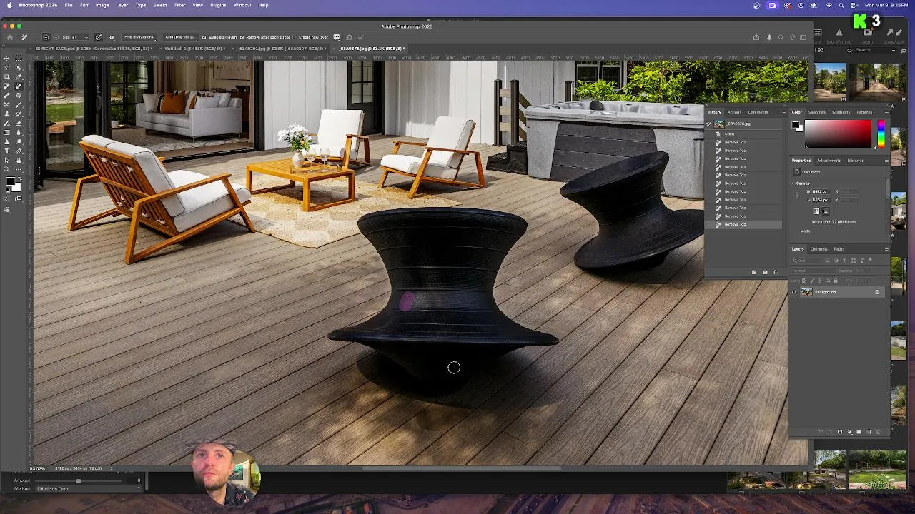Switch to the Channels tab
The height and width of the screenshot is (514, 915).
(x=818, y=249)
